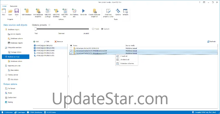Click the 7 databases status bar entry

(7, 112)
